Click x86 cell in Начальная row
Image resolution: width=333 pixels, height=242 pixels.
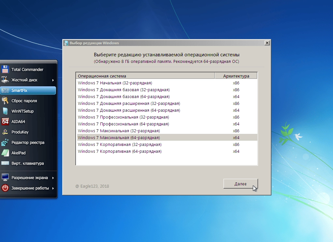236,83
